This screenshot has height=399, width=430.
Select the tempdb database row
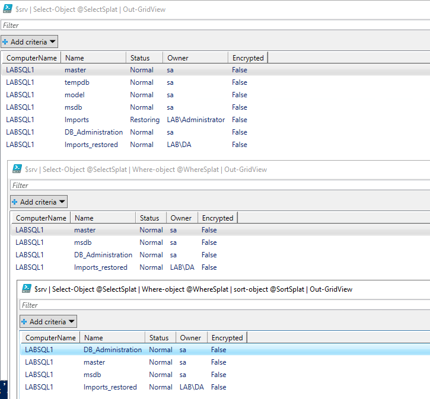(77, 82)
